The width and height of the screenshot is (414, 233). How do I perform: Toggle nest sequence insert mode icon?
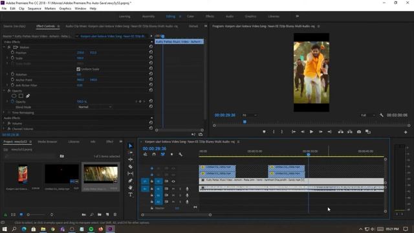pos(145,154)
